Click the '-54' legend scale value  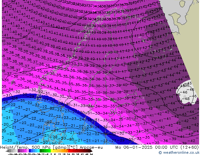10,154
